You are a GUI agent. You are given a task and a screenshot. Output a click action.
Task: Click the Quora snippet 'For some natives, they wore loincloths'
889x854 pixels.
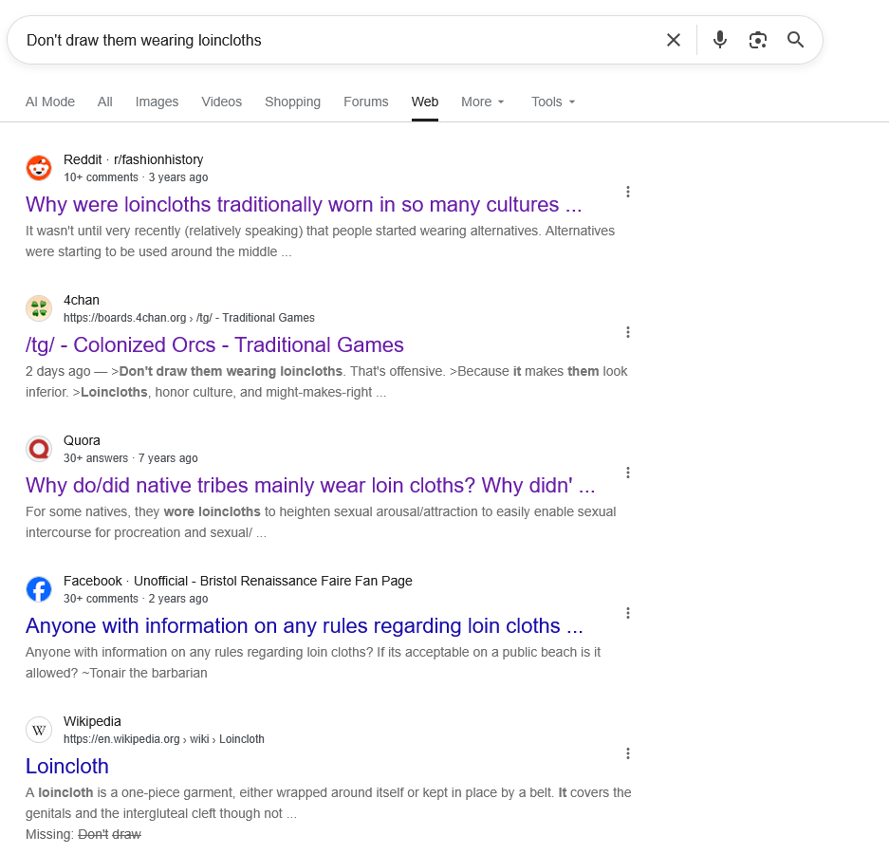[321, 522]
